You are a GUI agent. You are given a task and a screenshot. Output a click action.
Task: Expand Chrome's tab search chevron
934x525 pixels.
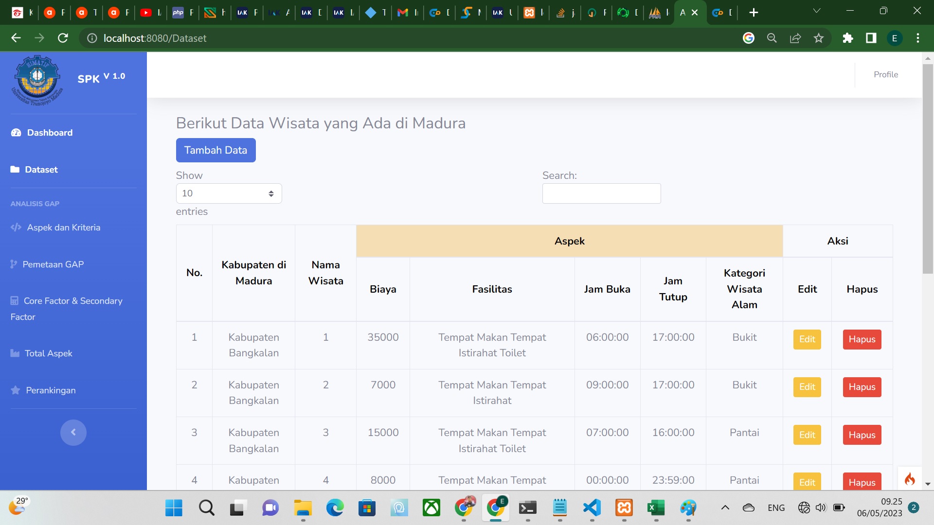[x=817, y=11]
